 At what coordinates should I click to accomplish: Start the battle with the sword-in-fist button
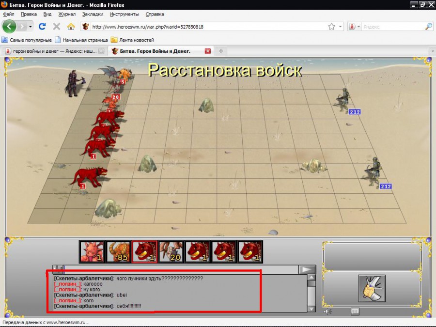tap(372, 288)
